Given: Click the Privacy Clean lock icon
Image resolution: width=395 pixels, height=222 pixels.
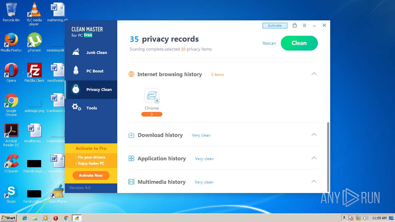Looking at the screenshot, I should [x=76, y=89].
